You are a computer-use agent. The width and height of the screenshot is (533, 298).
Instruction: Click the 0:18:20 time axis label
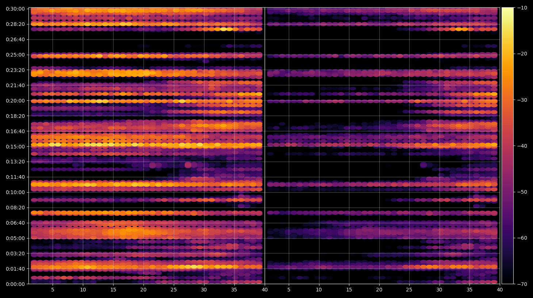(15, 116)
